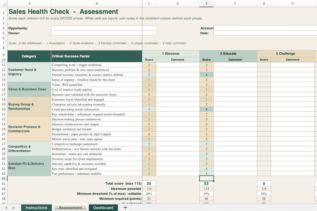The width and height of the screenshot is (317, 211).
Task: Select column B header
Action: click(97, 3)
